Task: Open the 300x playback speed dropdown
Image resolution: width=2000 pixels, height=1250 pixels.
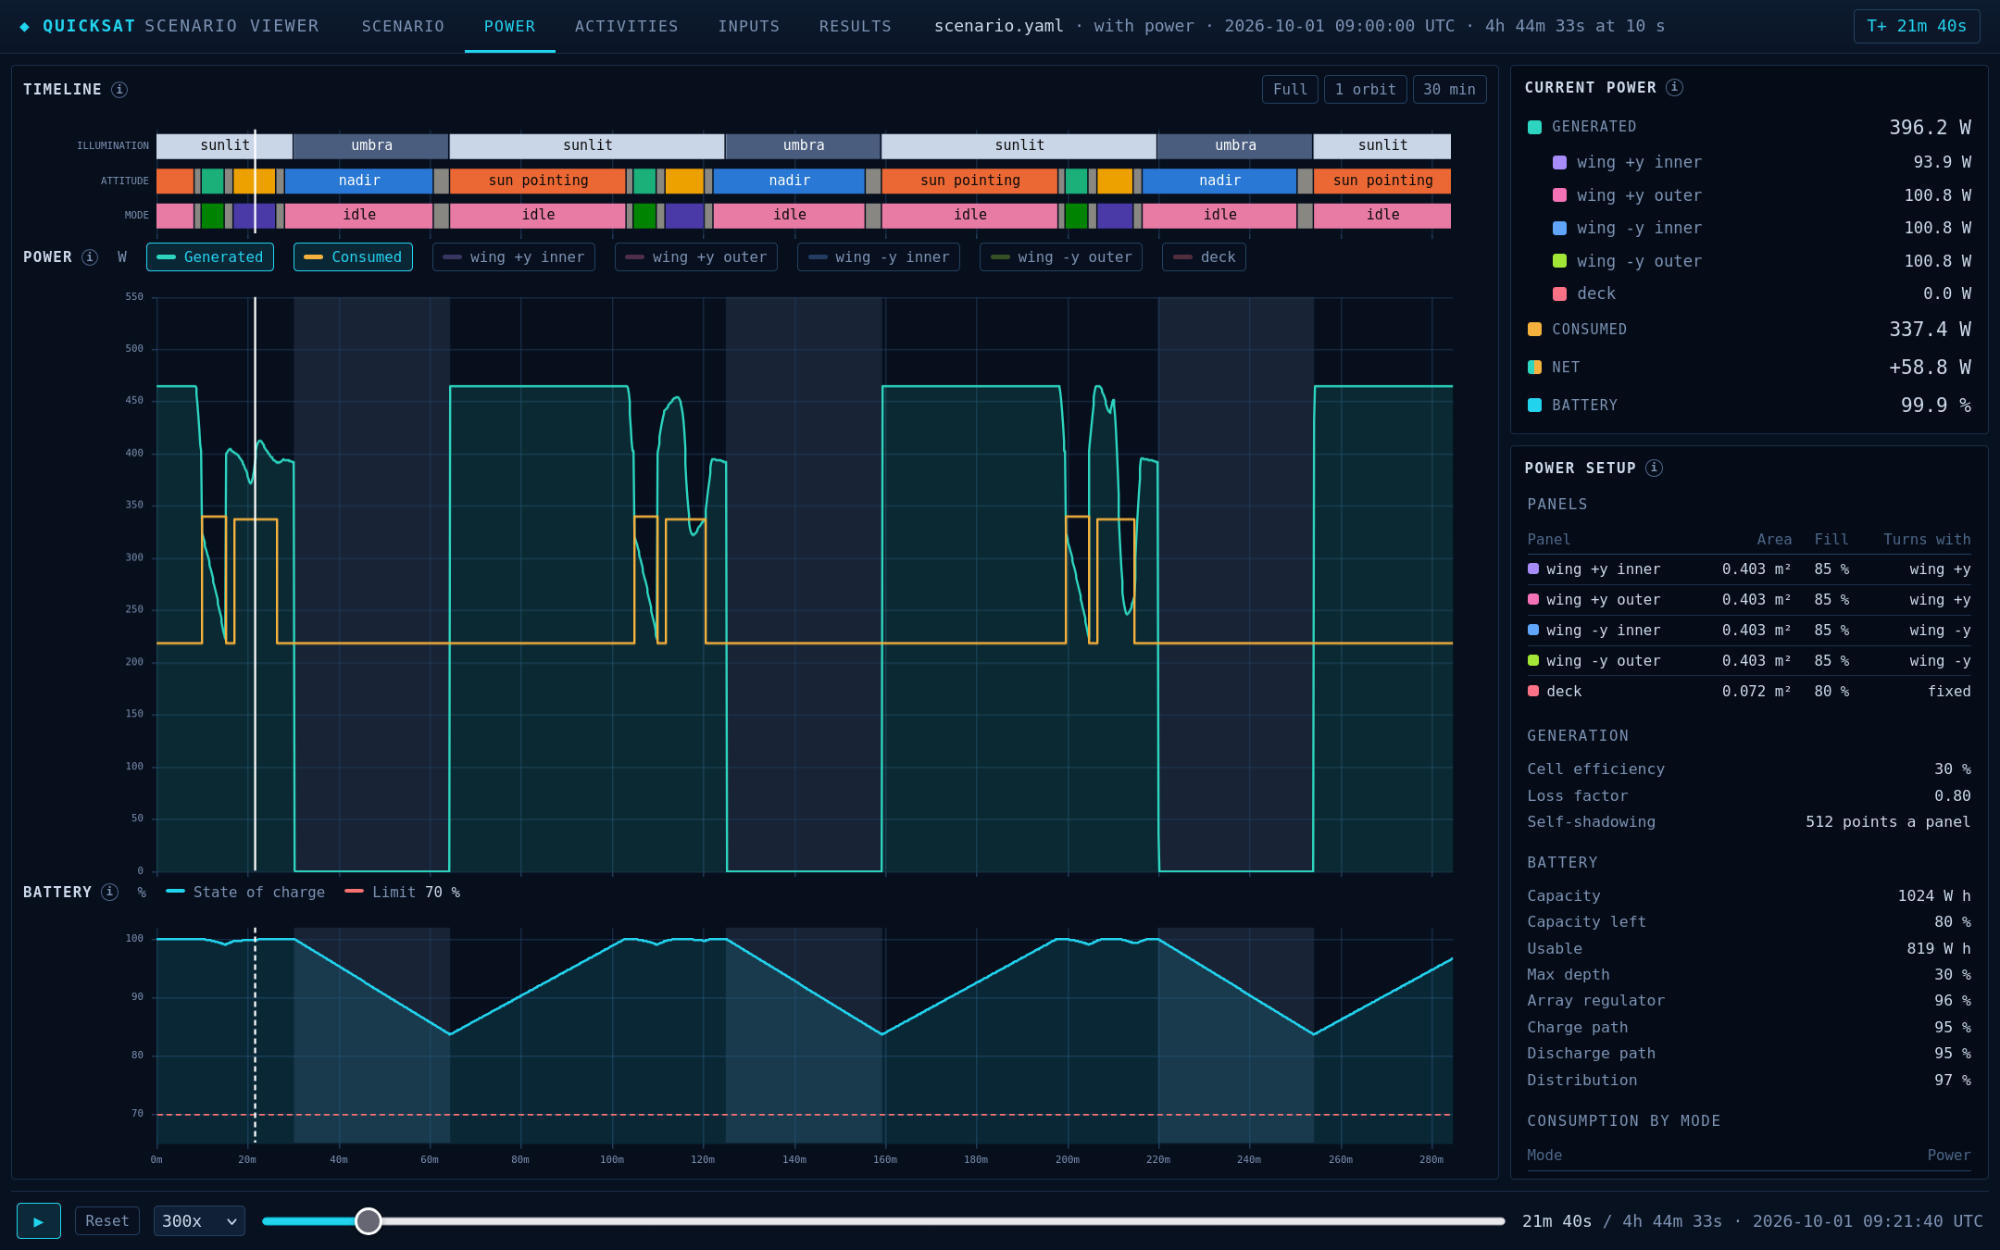Action: click(199, 1220)
